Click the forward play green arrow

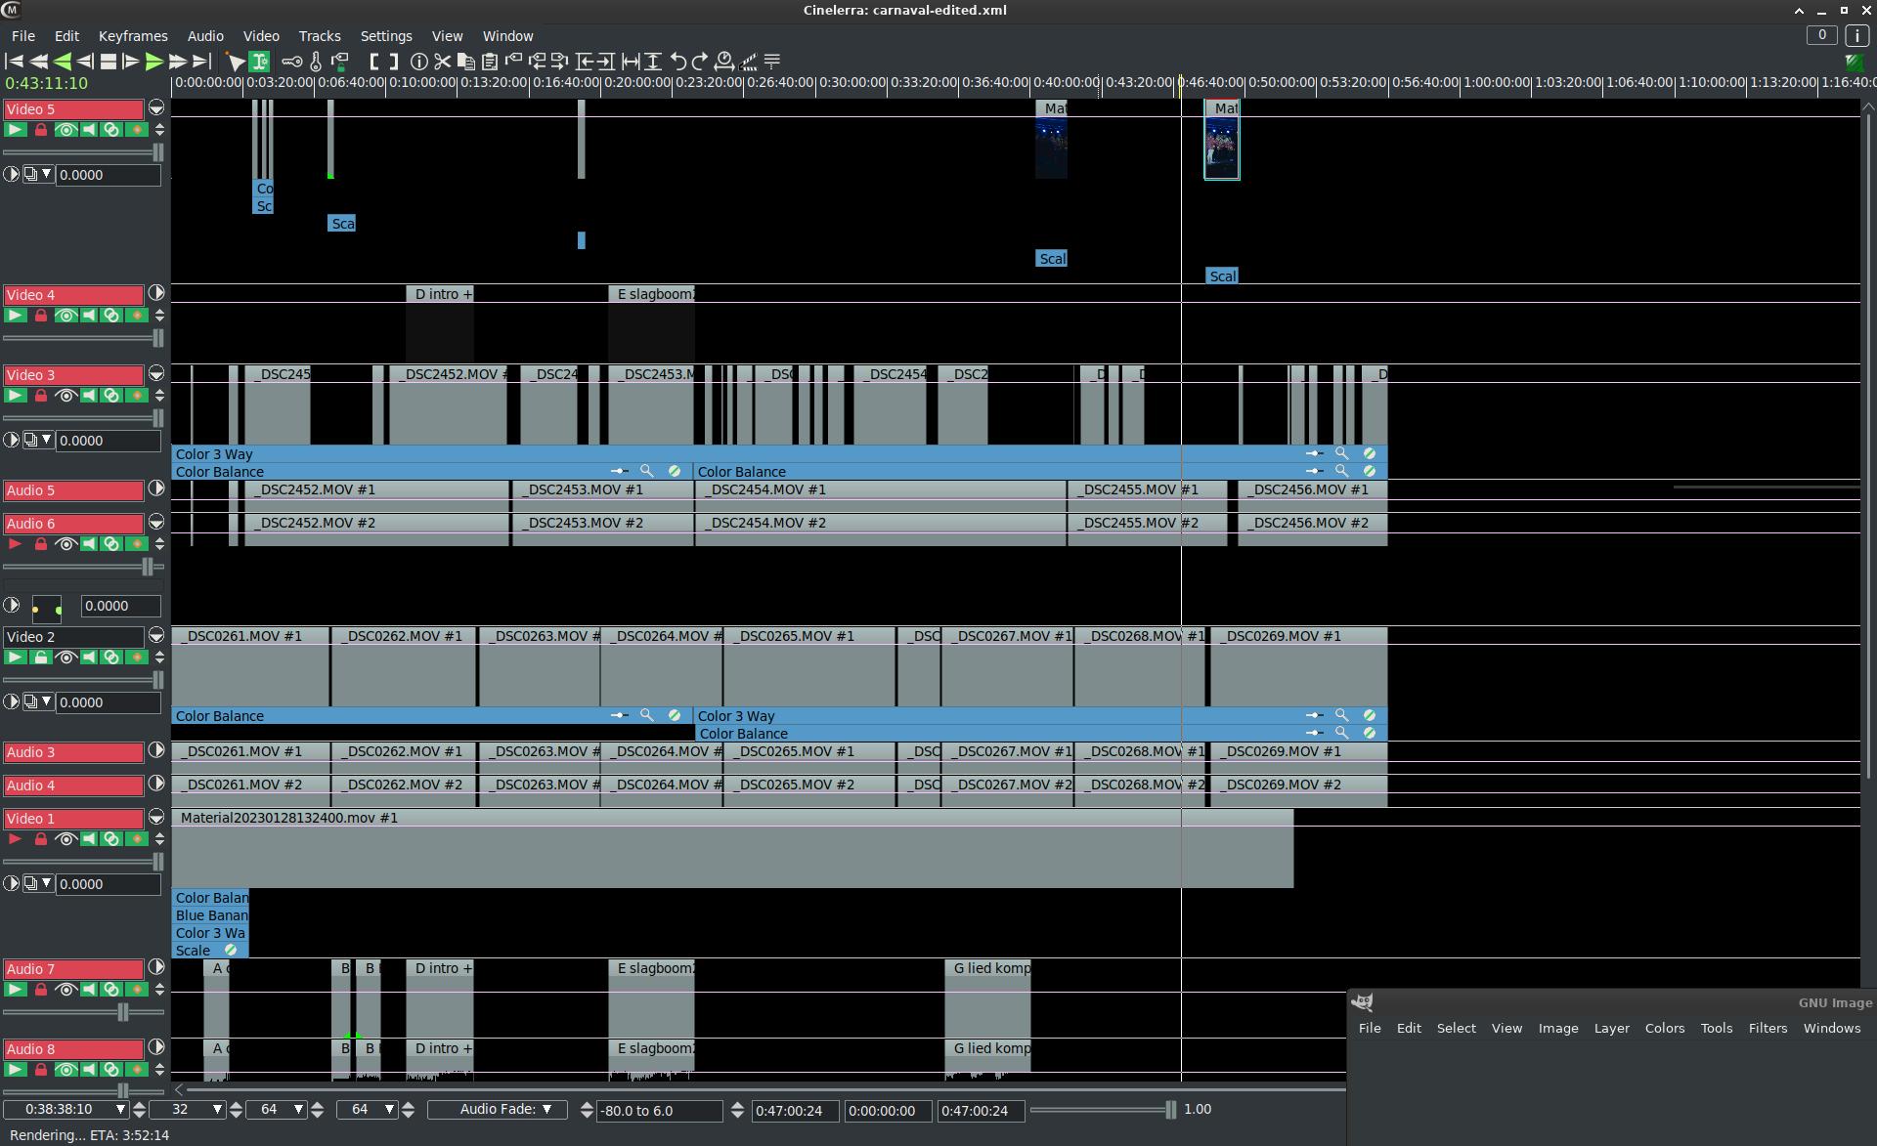coord(154,62)
